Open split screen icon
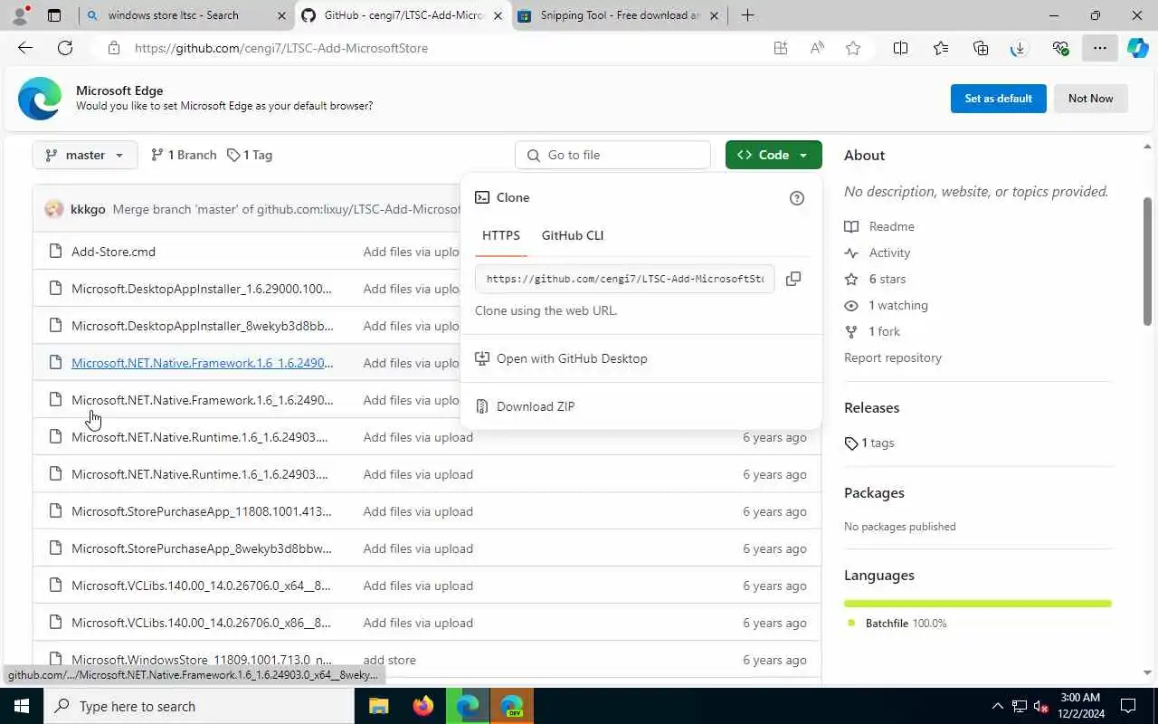This screenshot has height=724, width=1158. pos(900,48)
